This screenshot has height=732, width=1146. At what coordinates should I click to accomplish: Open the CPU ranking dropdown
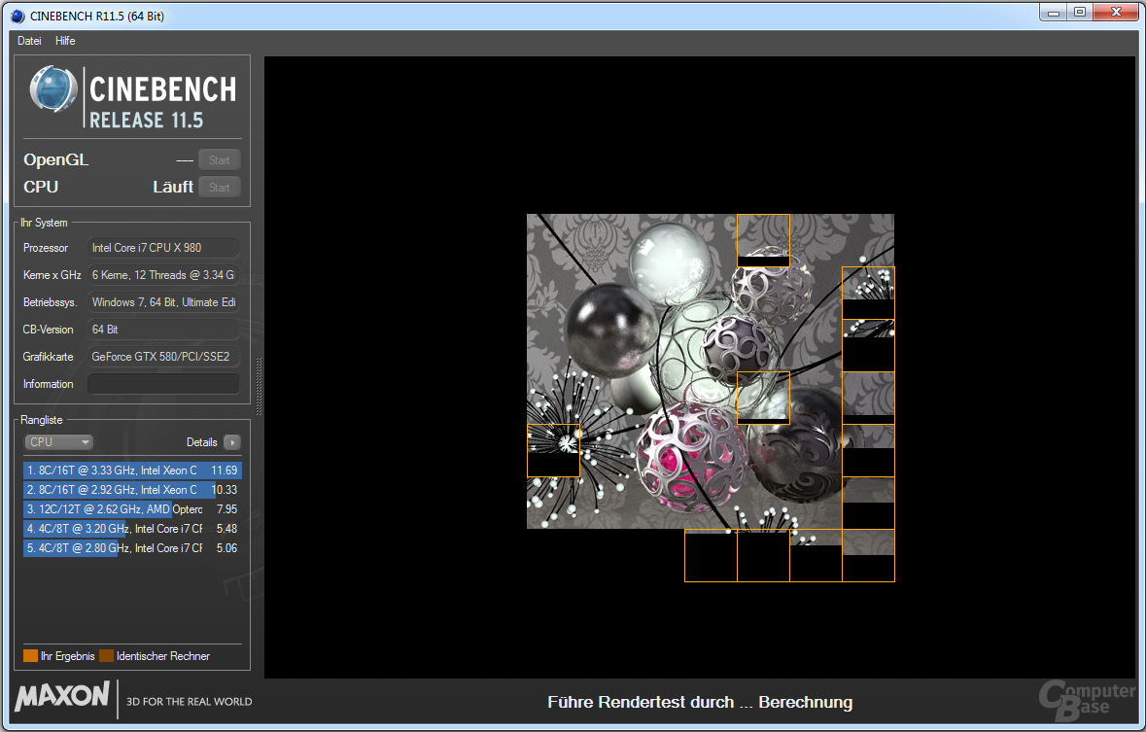point(58,441)
